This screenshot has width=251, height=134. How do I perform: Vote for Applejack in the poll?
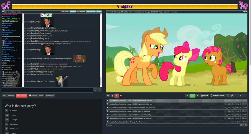point(7,124)
